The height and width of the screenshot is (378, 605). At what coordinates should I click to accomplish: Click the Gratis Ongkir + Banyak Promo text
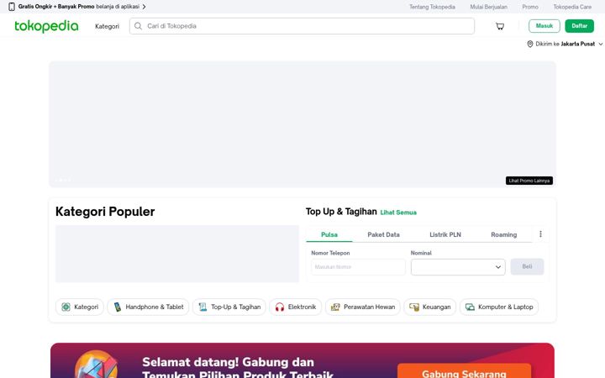point(56,7)
